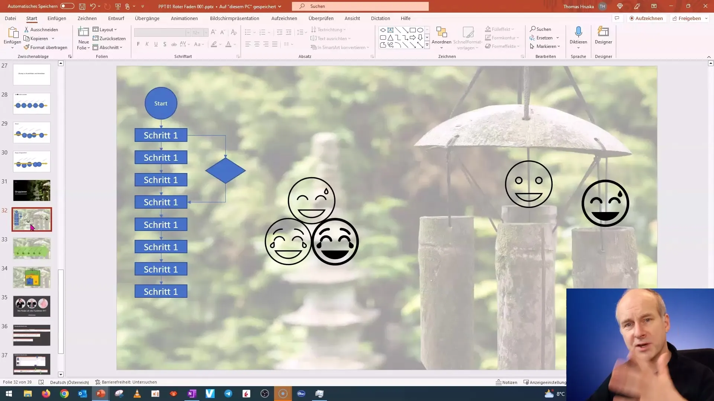Switch to the Entwurf tab

pos(116,18)
